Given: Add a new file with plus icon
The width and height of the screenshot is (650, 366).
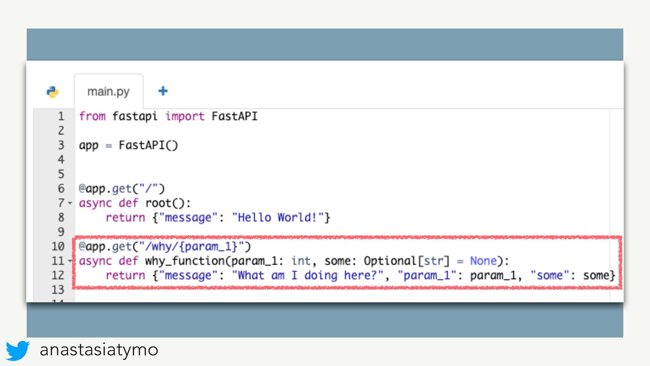Looking at the screenshot, I should click(163, 91).
